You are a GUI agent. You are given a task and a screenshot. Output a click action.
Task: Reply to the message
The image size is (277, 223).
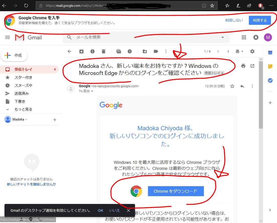pyautogui.click(x=242, y=86)
